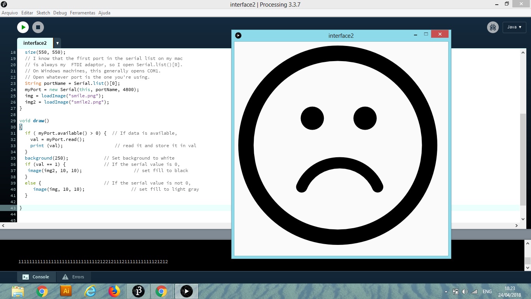
Task: Click console output line of 1s and 2s
Action: click(x=93, y=262)
